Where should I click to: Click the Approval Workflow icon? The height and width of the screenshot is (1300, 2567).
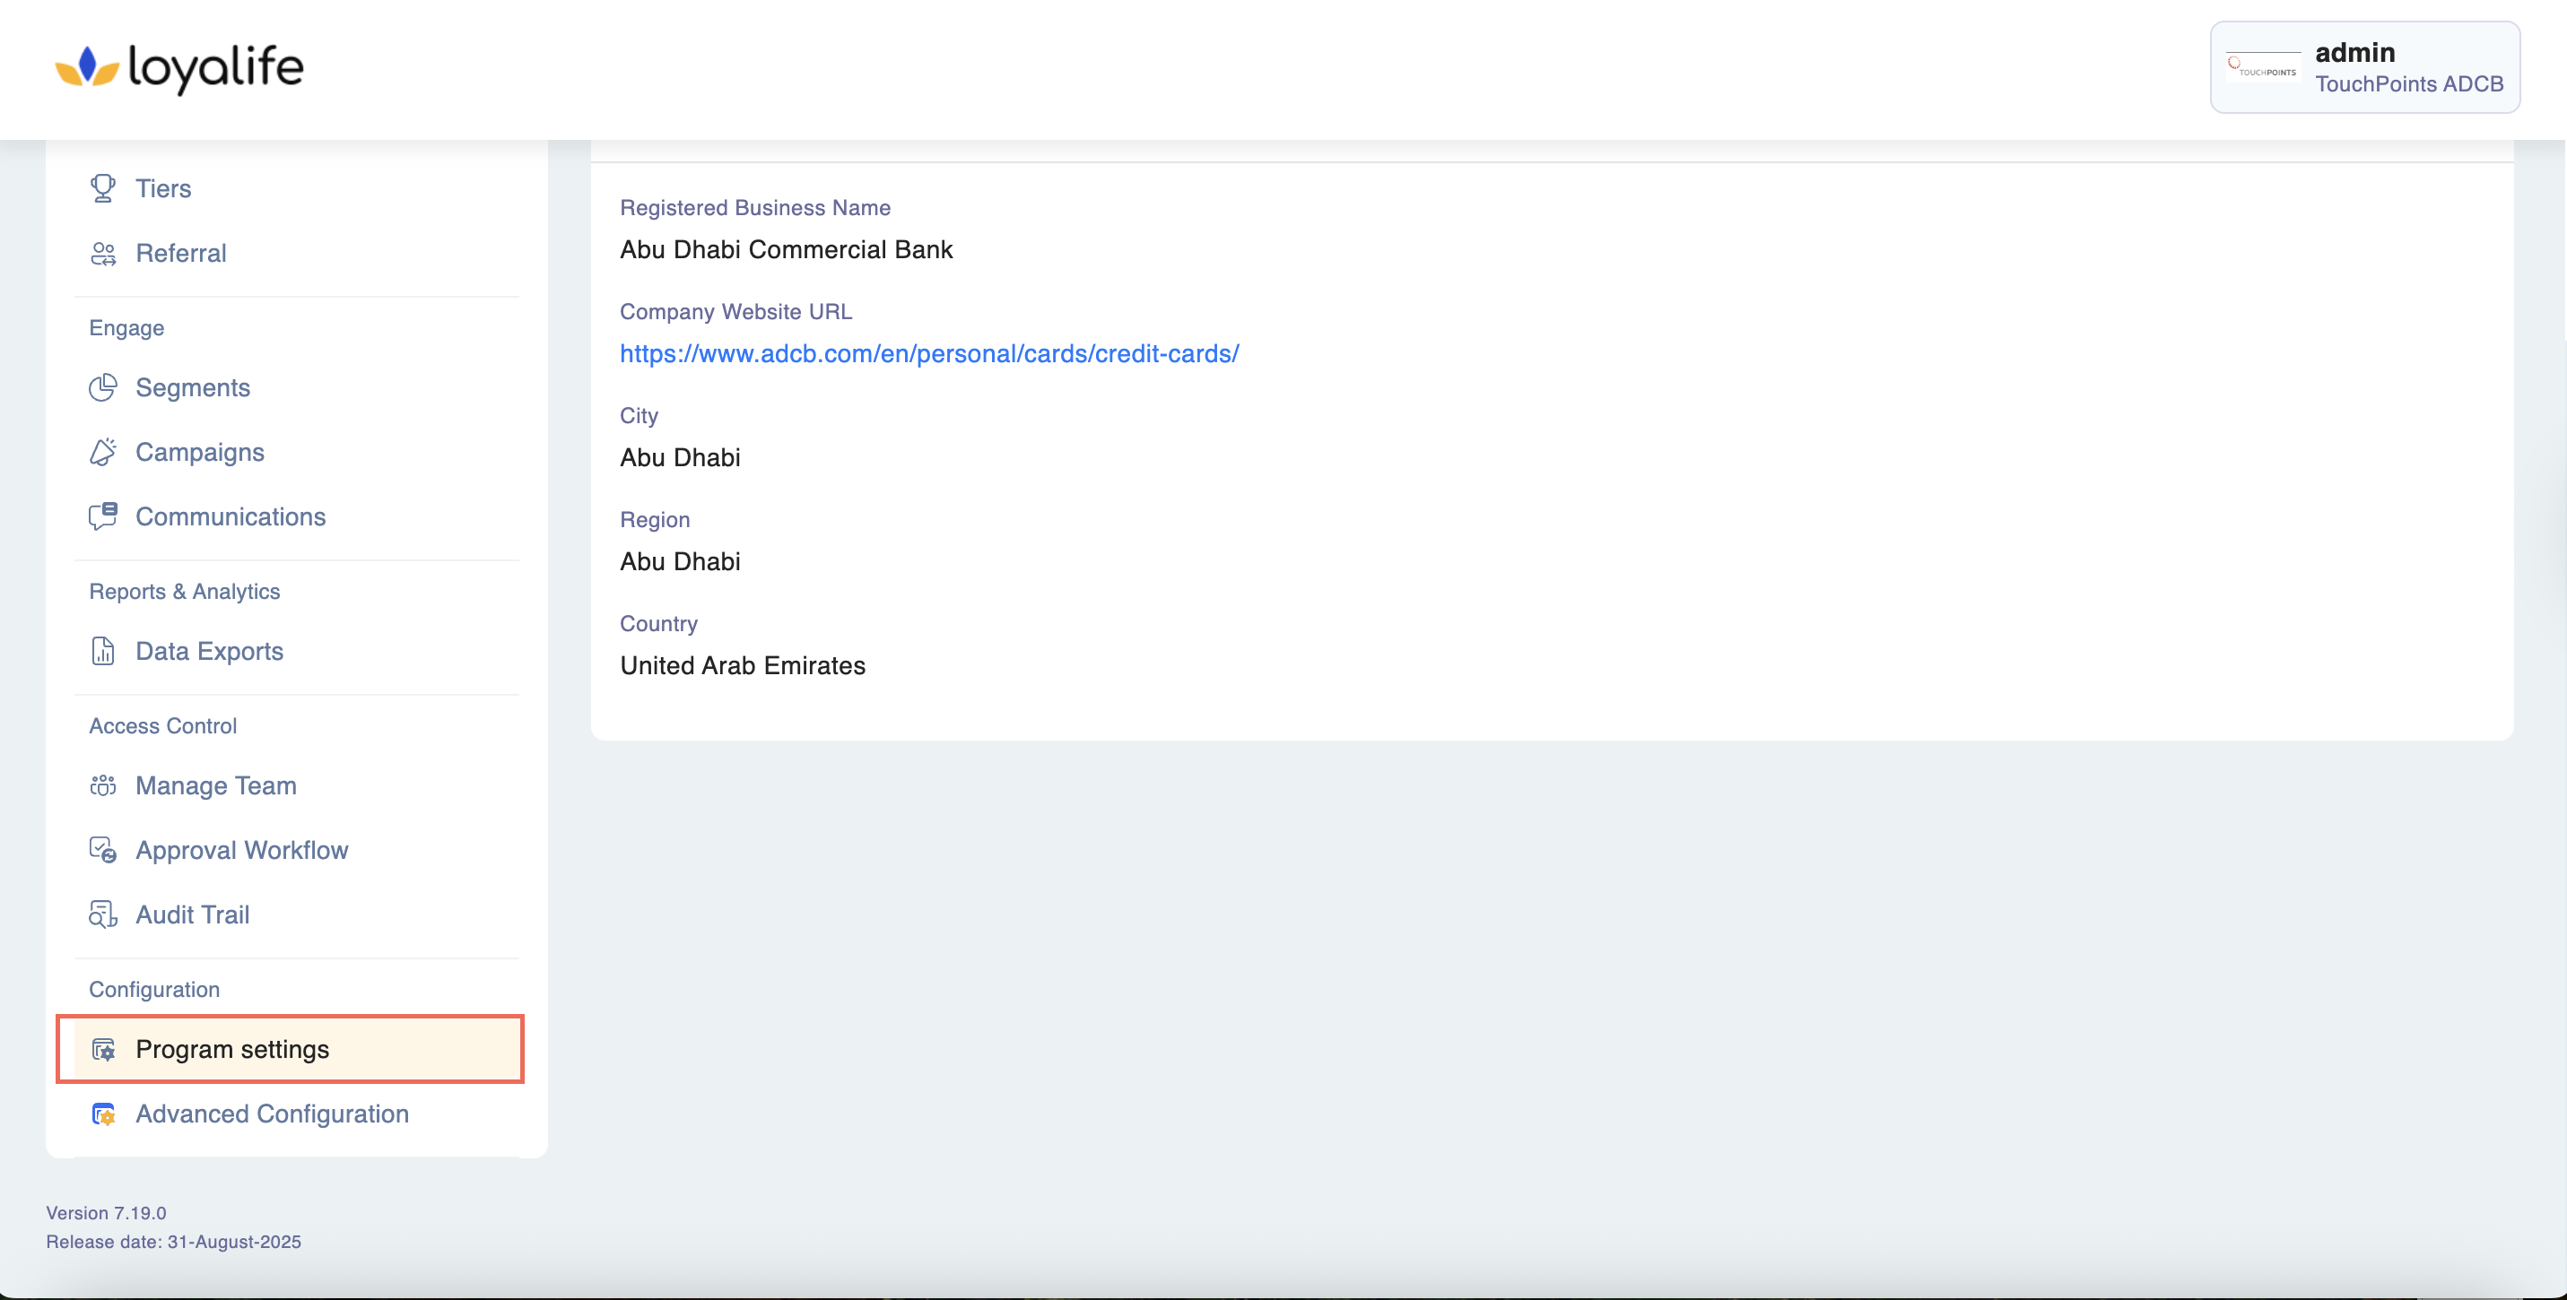tap(102, 850)
